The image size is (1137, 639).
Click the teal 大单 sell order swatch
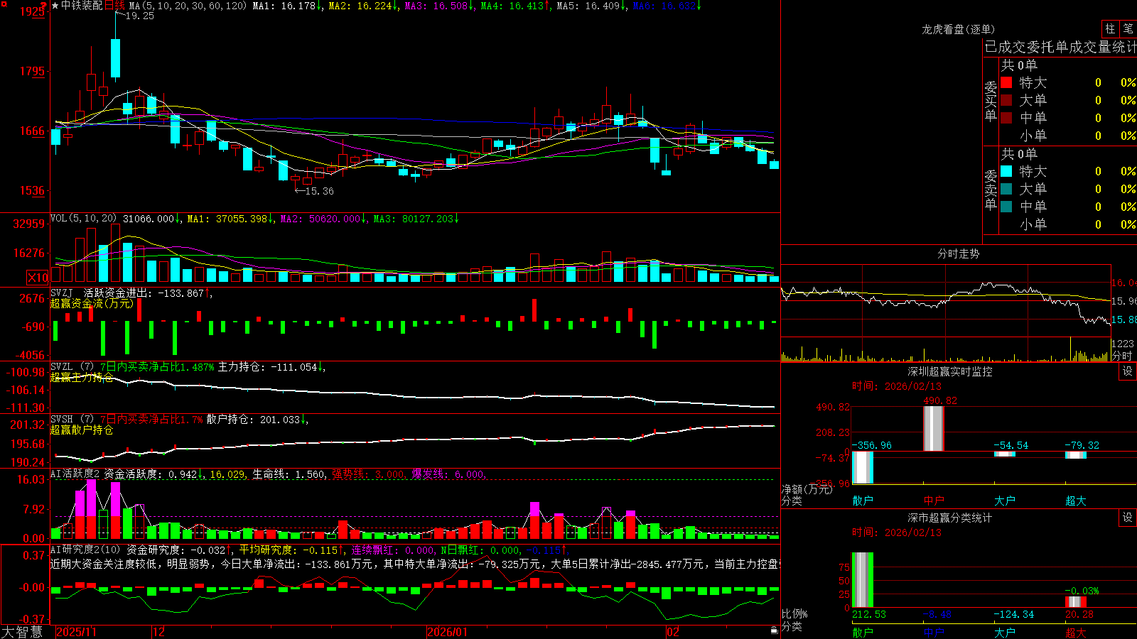[x=1006, y=189]
